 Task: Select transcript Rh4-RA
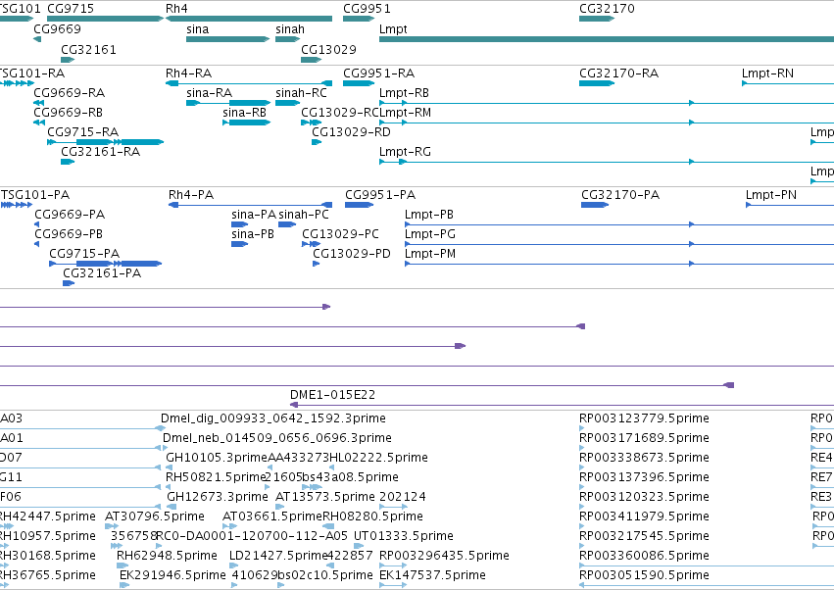(x=249, y=83)
